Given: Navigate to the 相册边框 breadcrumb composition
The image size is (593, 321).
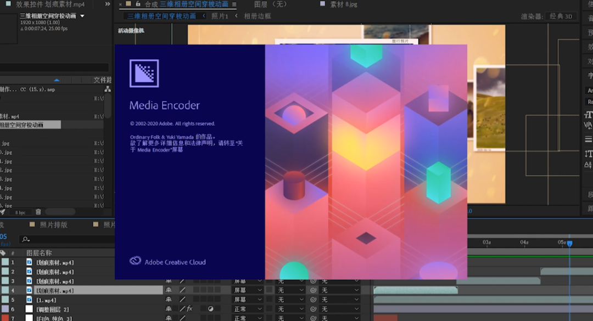Looking at the screenshot, I should point(257,16).
